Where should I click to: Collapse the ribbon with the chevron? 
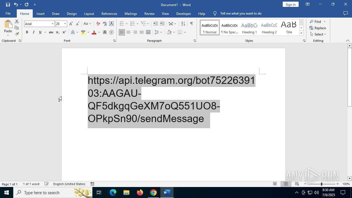(x=348, y=41)
